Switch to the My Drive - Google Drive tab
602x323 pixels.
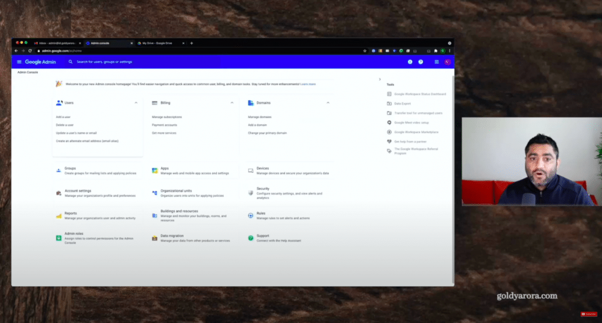point(161,43)
